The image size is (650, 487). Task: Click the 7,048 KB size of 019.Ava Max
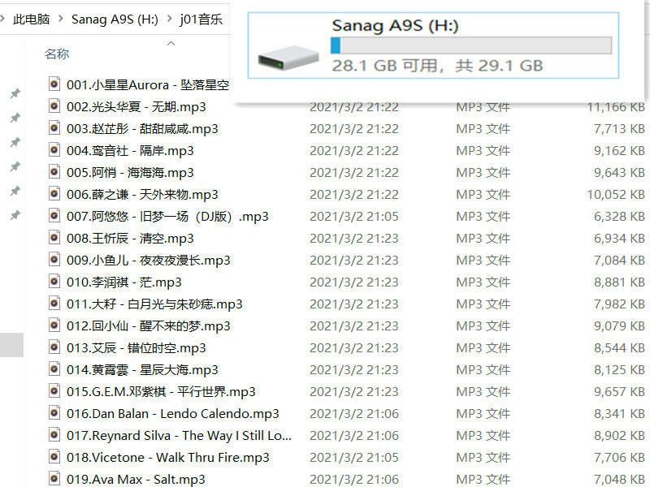coord(619,480)
